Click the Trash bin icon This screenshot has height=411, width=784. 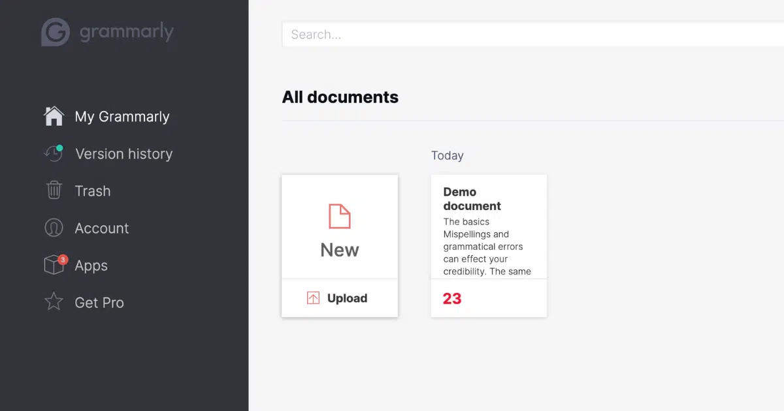point(54,190)
